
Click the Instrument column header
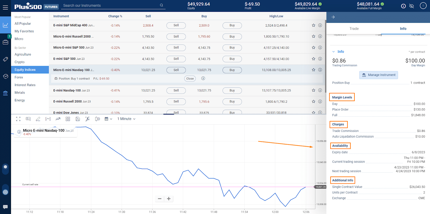pyautogui.click(x=61, y=16)
